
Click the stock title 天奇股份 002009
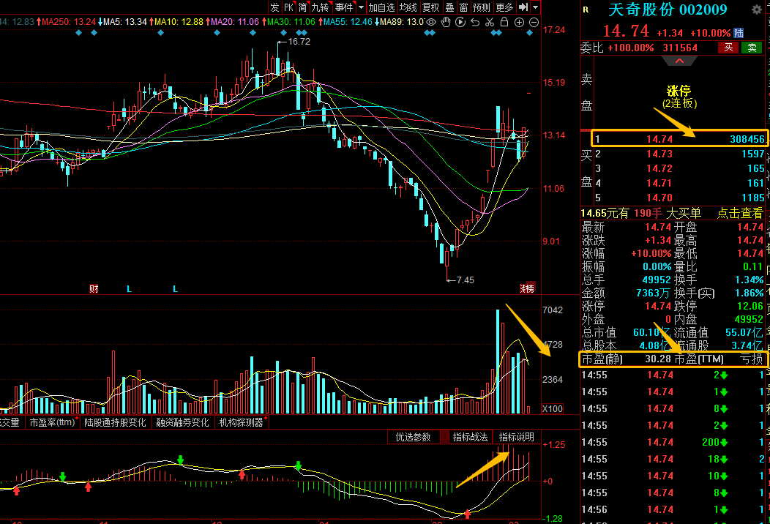pyautogui.click(x=668, y=10)
